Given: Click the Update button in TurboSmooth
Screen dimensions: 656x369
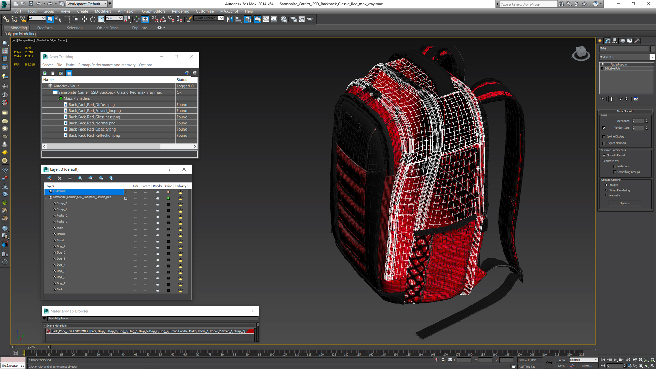Looking at the screenshot, I should point(625,203).
